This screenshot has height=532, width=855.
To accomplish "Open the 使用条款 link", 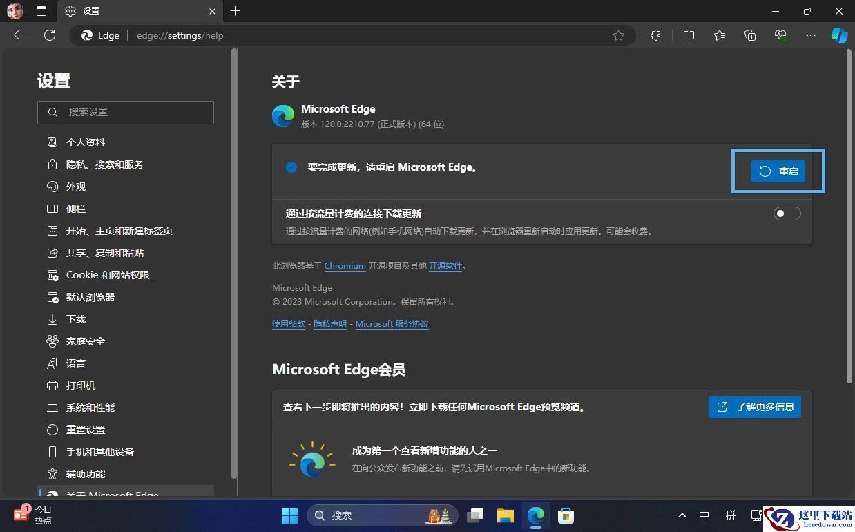I will (289, 323).
